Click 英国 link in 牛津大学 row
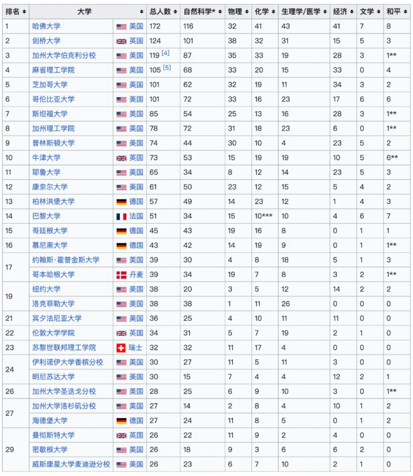This screenshot has height=476, width=413. [x=136, y=158]
